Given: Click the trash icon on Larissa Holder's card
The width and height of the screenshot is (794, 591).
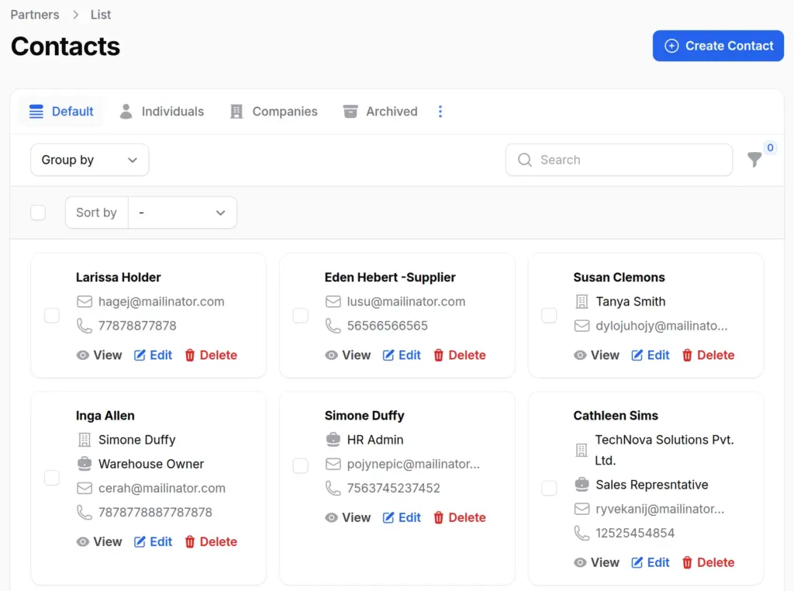Looking at the screenshot, I should coord(190,355).
